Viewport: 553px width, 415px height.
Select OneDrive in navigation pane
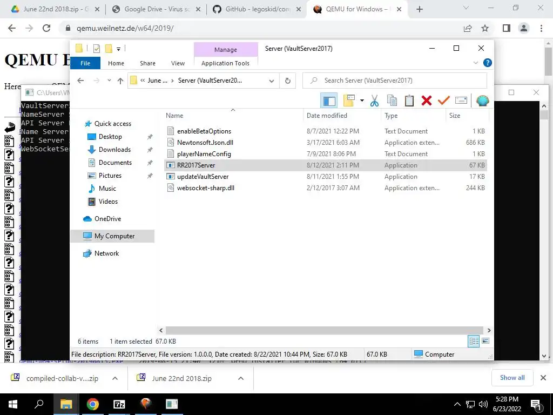tap(107, 219)
